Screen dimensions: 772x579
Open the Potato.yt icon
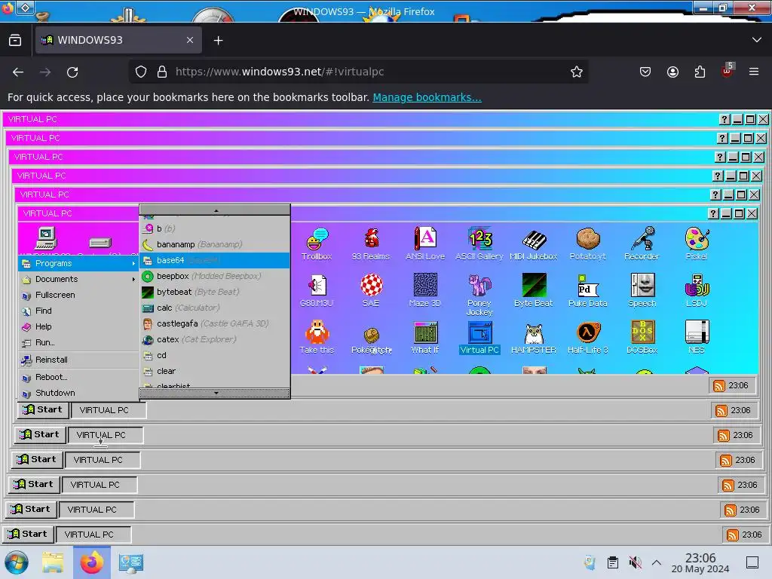(587, 244)
